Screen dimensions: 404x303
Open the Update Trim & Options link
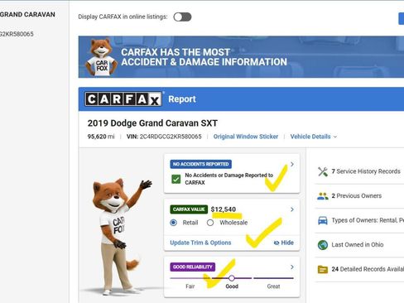tap(200, 243)
